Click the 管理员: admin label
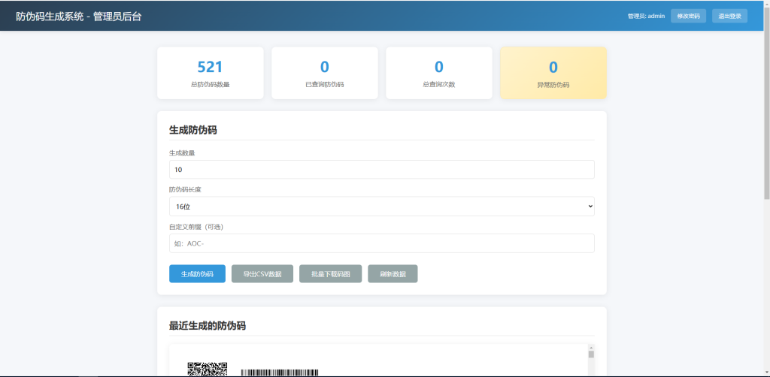 [646, 16]
